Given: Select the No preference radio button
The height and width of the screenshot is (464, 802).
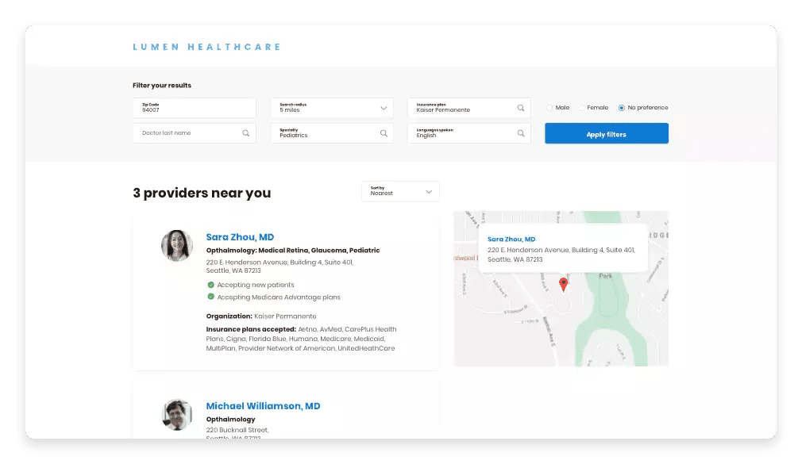Looking at the screenshot, I should (622, 108).
